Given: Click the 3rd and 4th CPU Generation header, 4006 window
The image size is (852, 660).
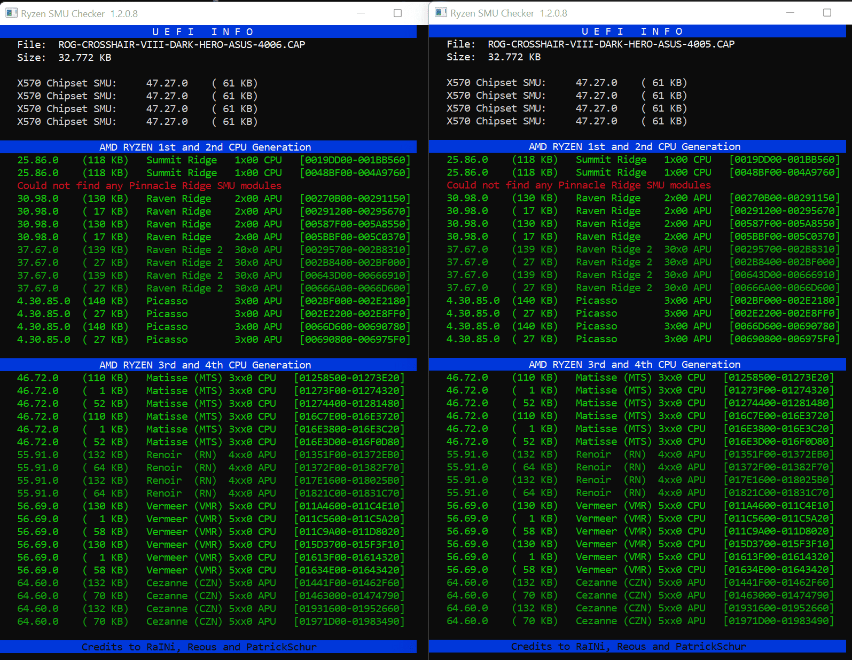Looking at the screenshot, I should pyautogui.click(x=208, y=365).
